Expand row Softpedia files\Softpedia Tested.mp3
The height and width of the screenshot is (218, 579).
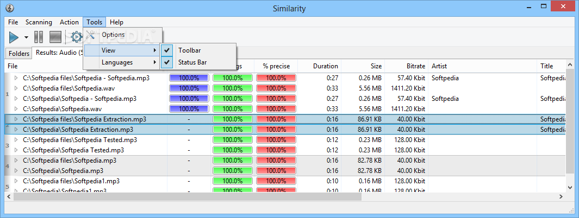(16, 140)
